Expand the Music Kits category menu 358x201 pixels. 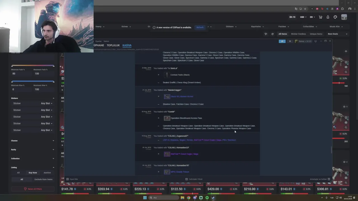coord(336,27)
